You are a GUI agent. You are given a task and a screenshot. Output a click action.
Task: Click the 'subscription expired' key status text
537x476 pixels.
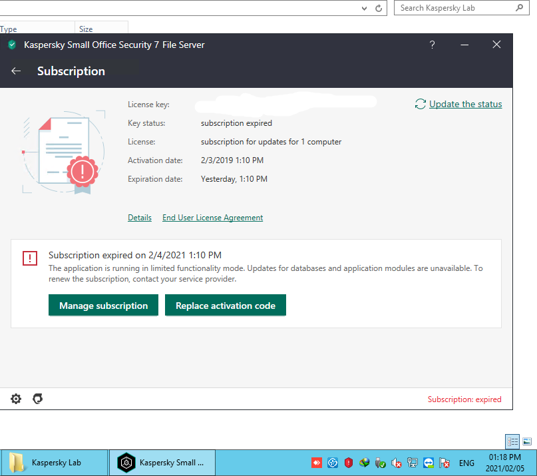(236, 123)
